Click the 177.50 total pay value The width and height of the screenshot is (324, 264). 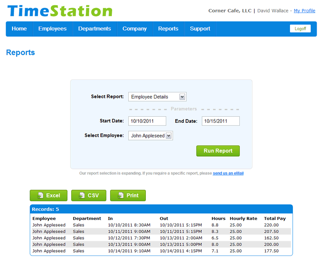tap(271, 251)
